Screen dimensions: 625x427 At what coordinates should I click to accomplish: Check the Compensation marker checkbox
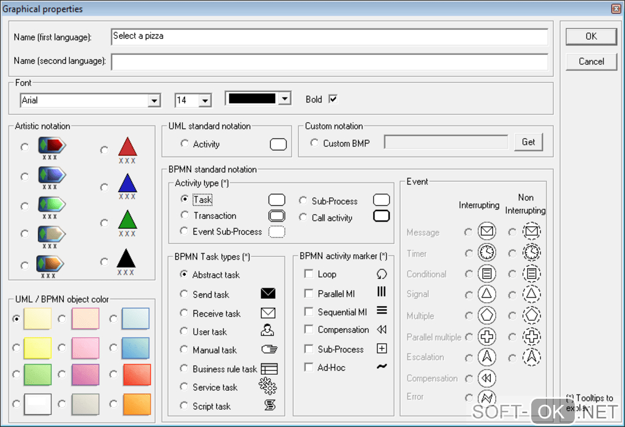[x=308, y=329]
